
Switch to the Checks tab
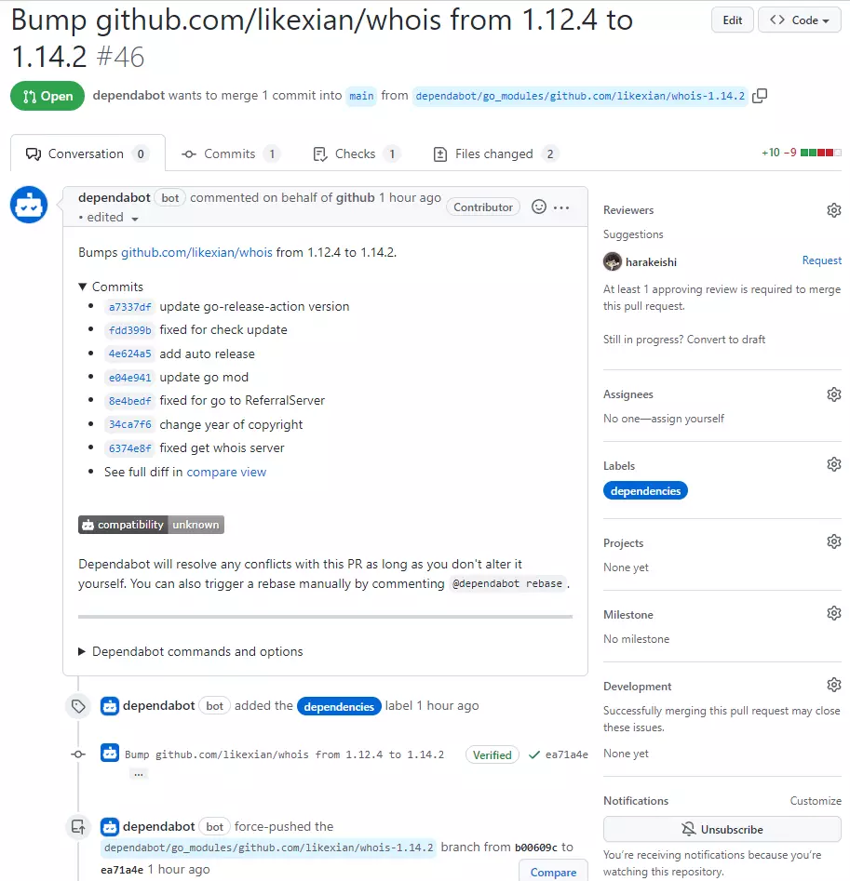point(356,154)
